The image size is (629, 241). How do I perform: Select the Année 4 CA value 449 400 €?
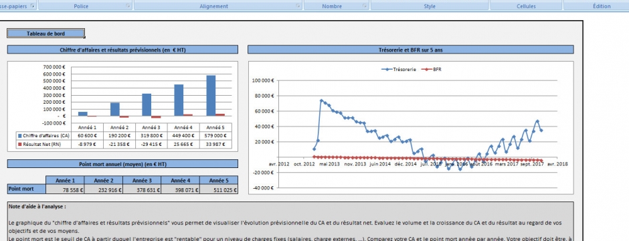(183, 135)
